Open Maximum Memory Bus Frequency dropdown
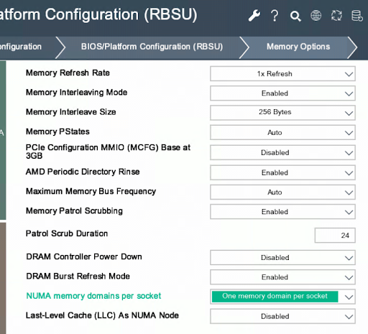Viewport: 368px width, 334px height. pos(282,192)
